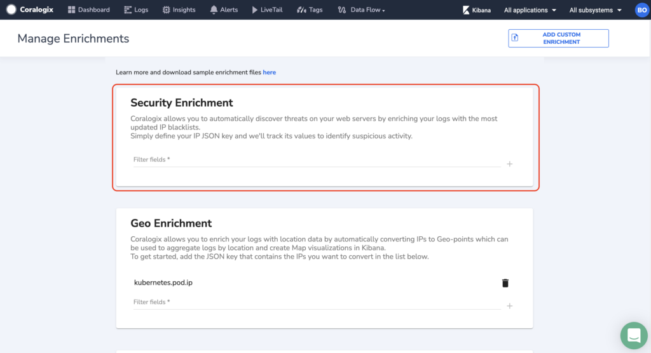Screen dimensions: 651x353
Task: Click the Coralogix logo icon
Action: pos(11,10)
